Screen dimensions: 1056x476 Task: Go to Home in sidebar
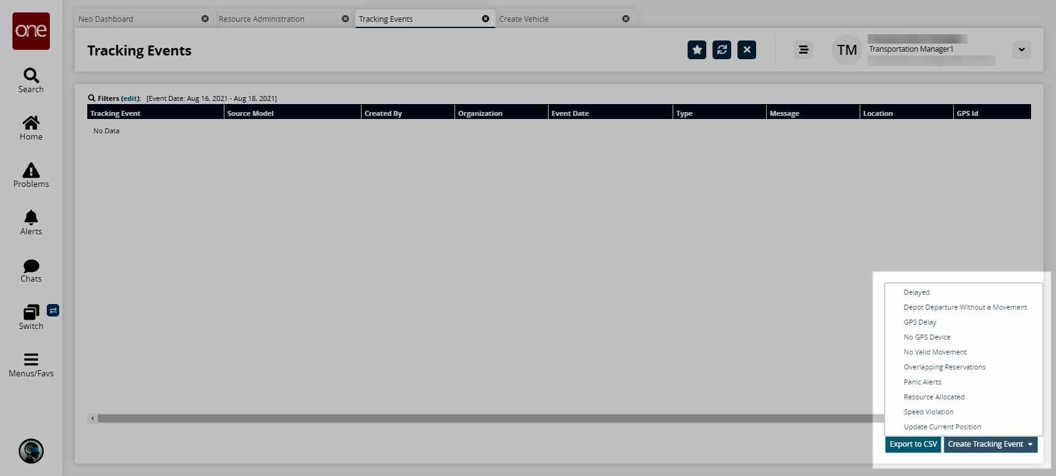31,123
